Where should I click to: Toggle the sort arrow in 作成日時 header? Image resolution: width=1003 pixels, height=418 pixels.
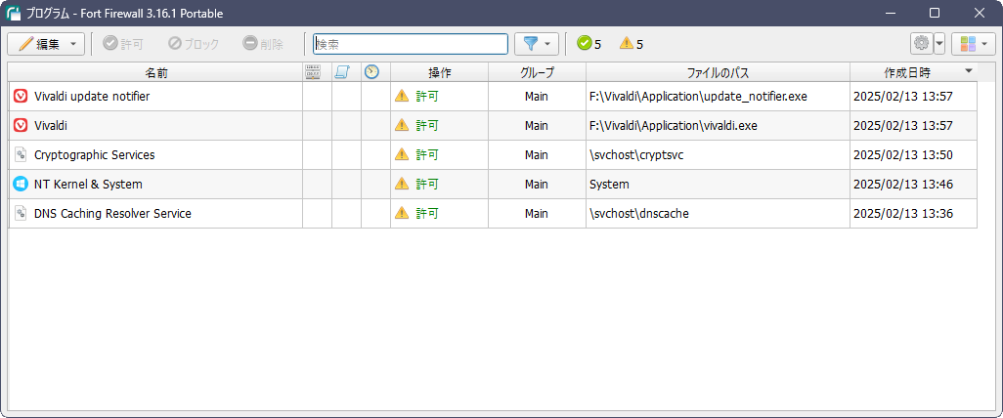tap(969, 70)
